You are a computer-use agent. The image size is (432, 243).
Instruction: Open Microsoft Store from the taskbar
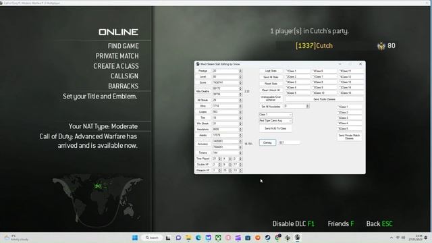click(248, 238)
